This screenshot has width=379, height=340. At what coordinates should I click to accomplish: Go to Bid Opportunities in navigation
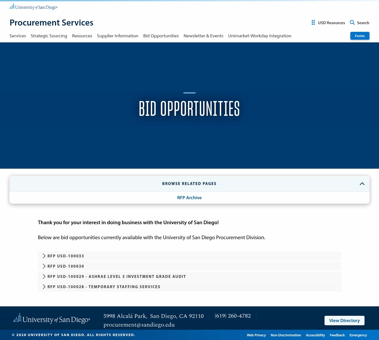(161, 36)
